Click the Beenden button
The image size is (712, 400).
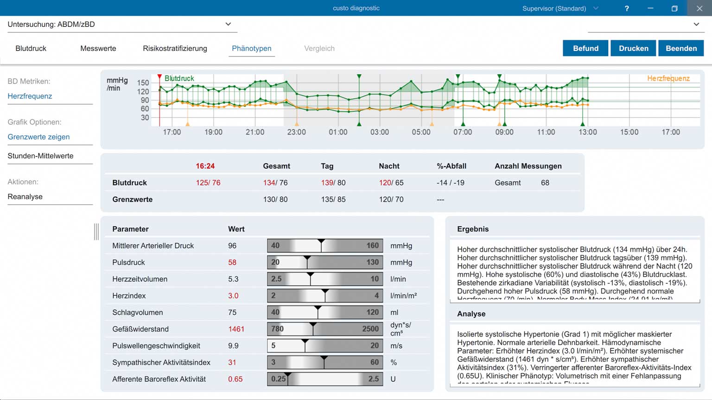(x=681, y=48)
